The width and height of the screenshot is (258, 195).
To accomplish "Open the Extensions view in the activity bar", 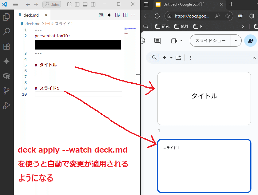I will [6, 46].
